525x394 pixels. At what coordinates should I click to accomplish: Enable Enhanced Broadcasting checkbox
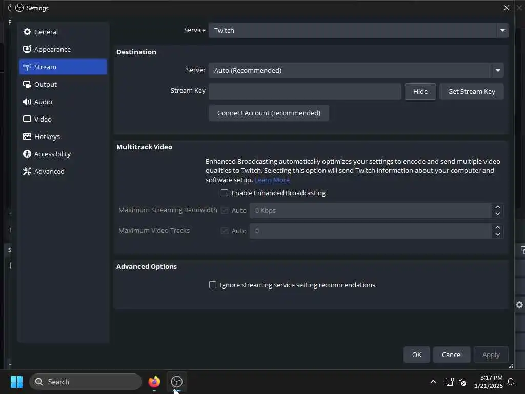[x=225, y=193]
